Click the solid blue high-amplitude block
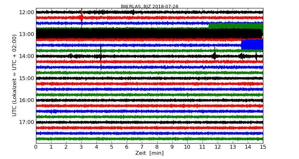 tap(252, 44)
